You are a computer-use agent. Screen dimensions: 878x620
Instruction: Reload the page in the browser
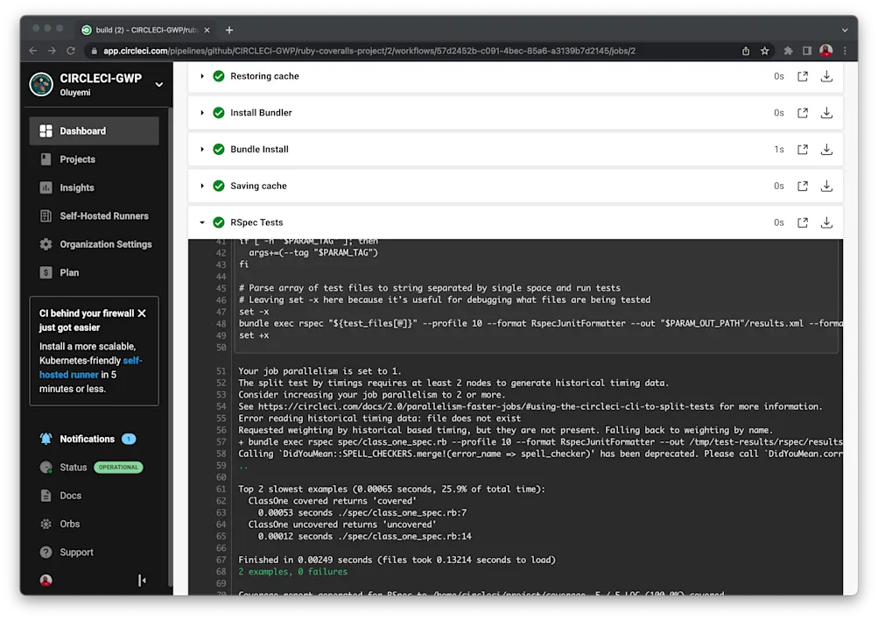click(71, 51)
